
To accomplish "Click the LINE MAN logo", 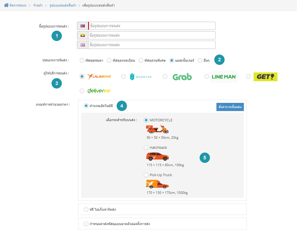I will pyautogui.click(x=224, y=77).
